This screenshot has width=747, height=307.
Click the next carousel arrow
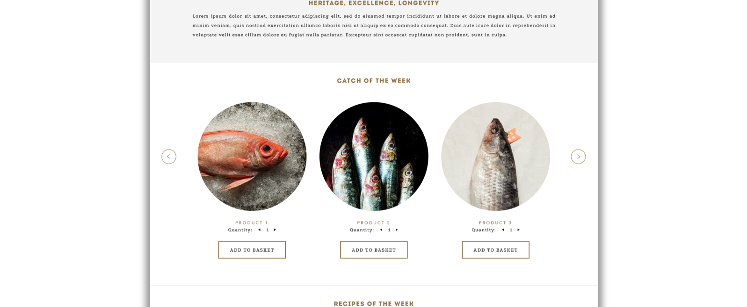(x=578, y=157)
